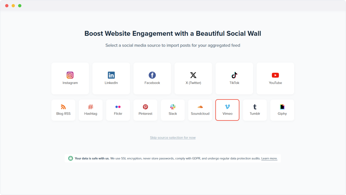
Task: Select X (Twitter) as a source
Action: click(x=193, y=78)
